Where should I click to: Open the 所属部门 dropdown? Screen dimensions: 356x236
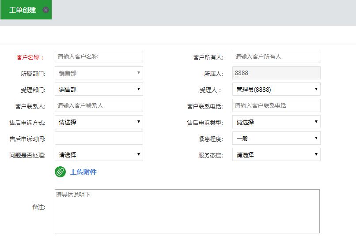[99, 73]
